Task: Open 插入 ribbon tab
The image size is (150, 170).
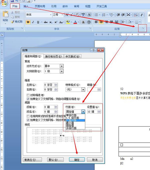Action: 26,6
